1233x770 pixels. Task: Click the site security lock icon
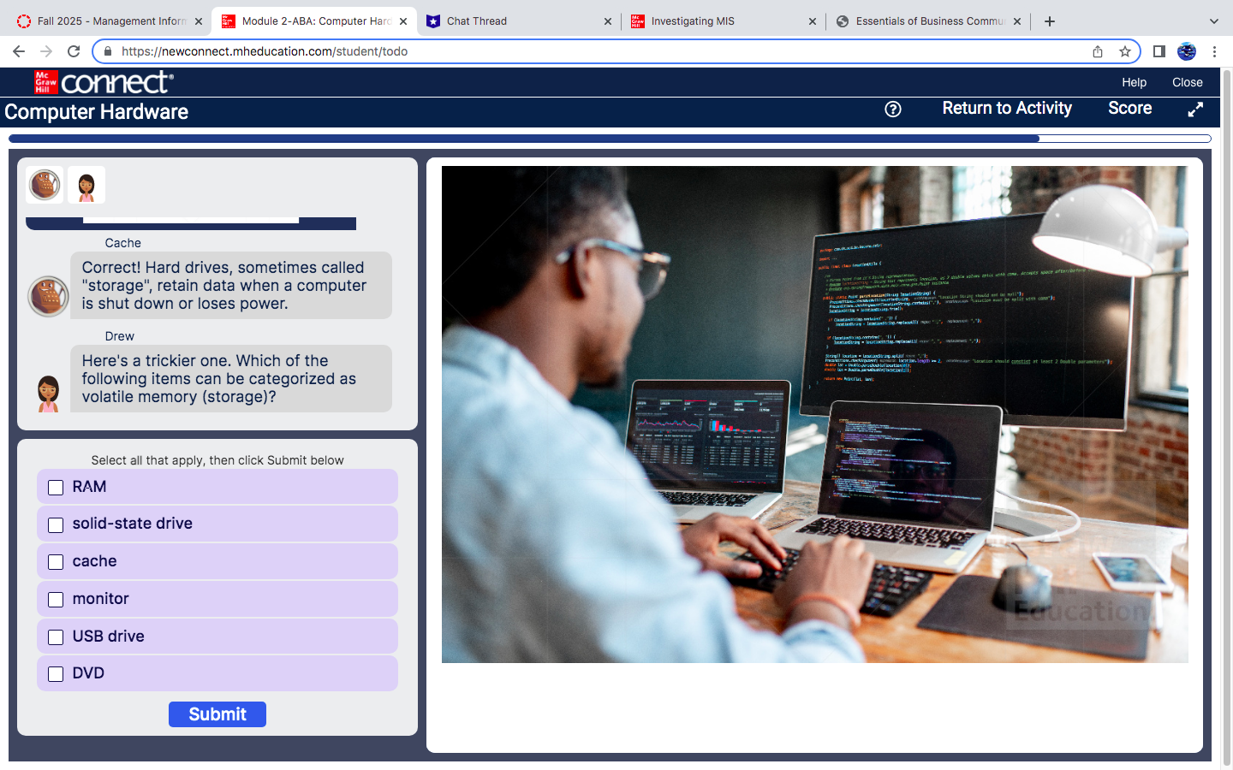click(106, 51)
